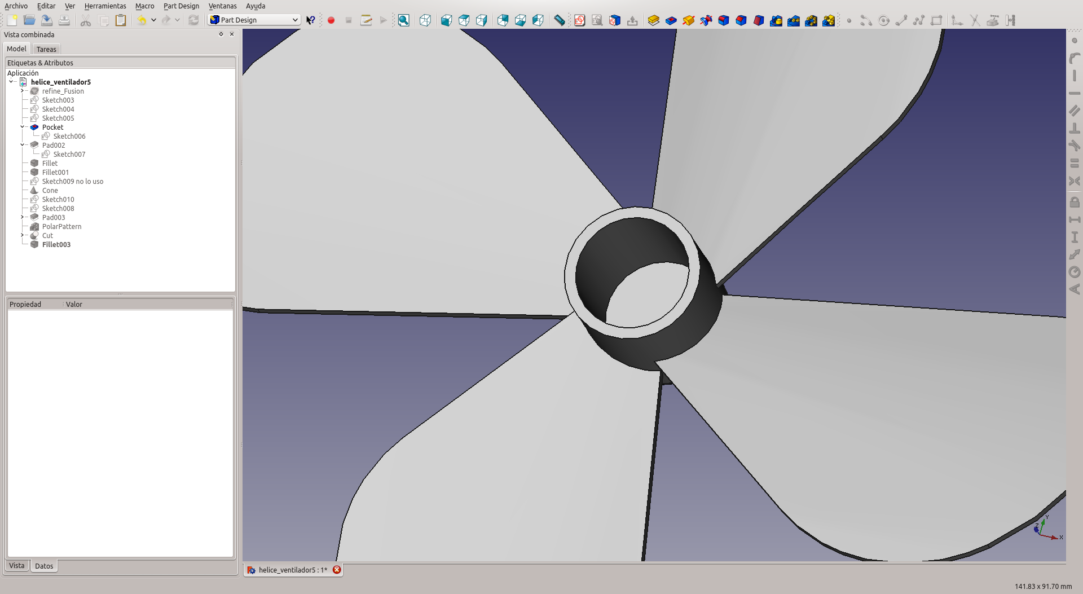1083x594 pixels.
Task: Switch to the Datos property tab
Action: tap(44, 566)
